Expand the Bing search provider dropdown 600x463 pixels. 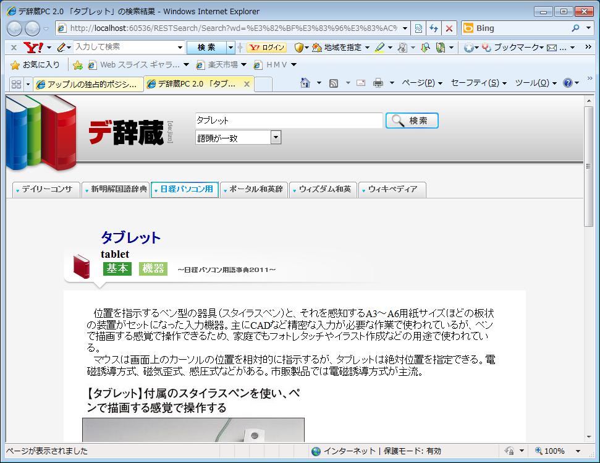tap(588, 28)
